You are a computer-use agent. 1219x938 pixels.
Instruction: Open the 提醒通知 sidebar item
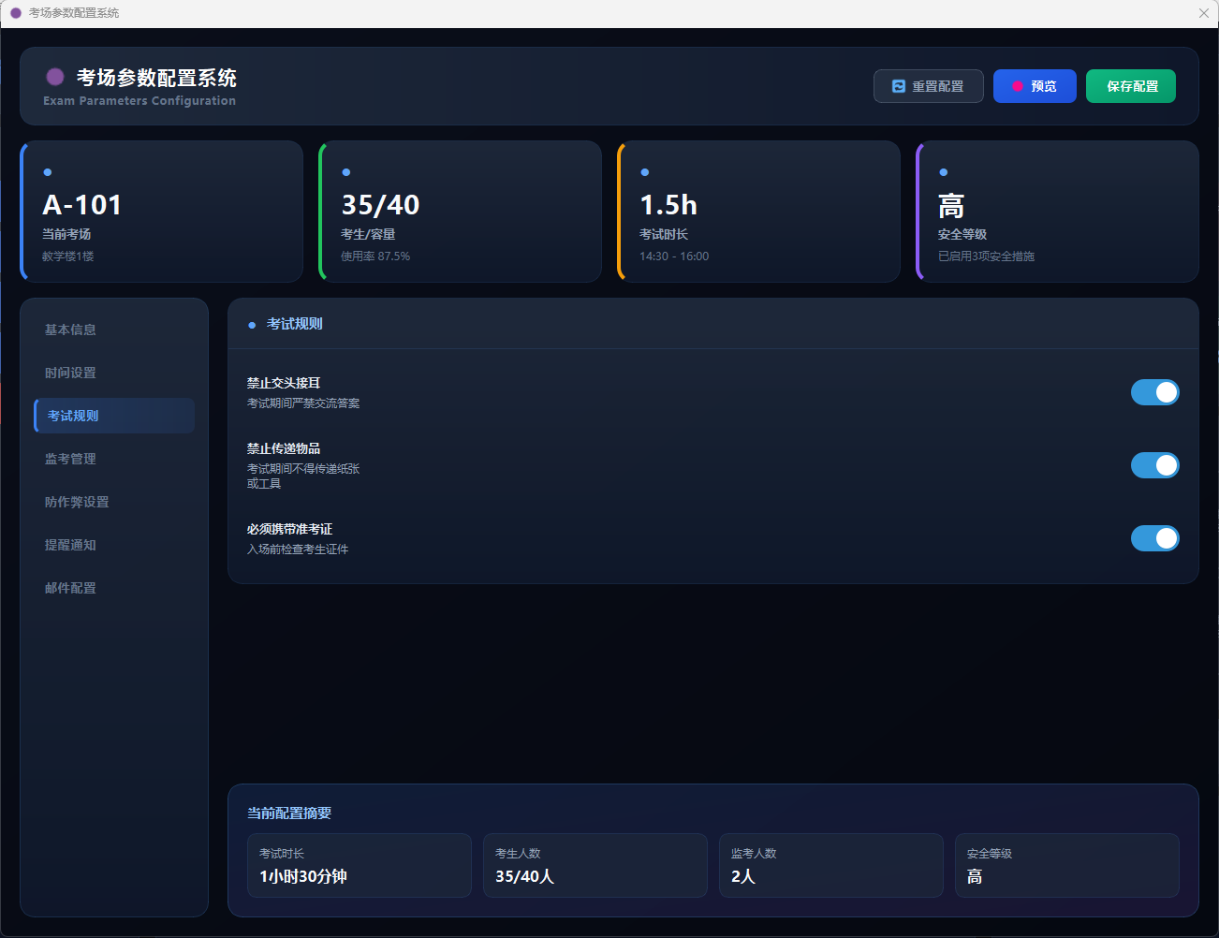pos(71,545)
